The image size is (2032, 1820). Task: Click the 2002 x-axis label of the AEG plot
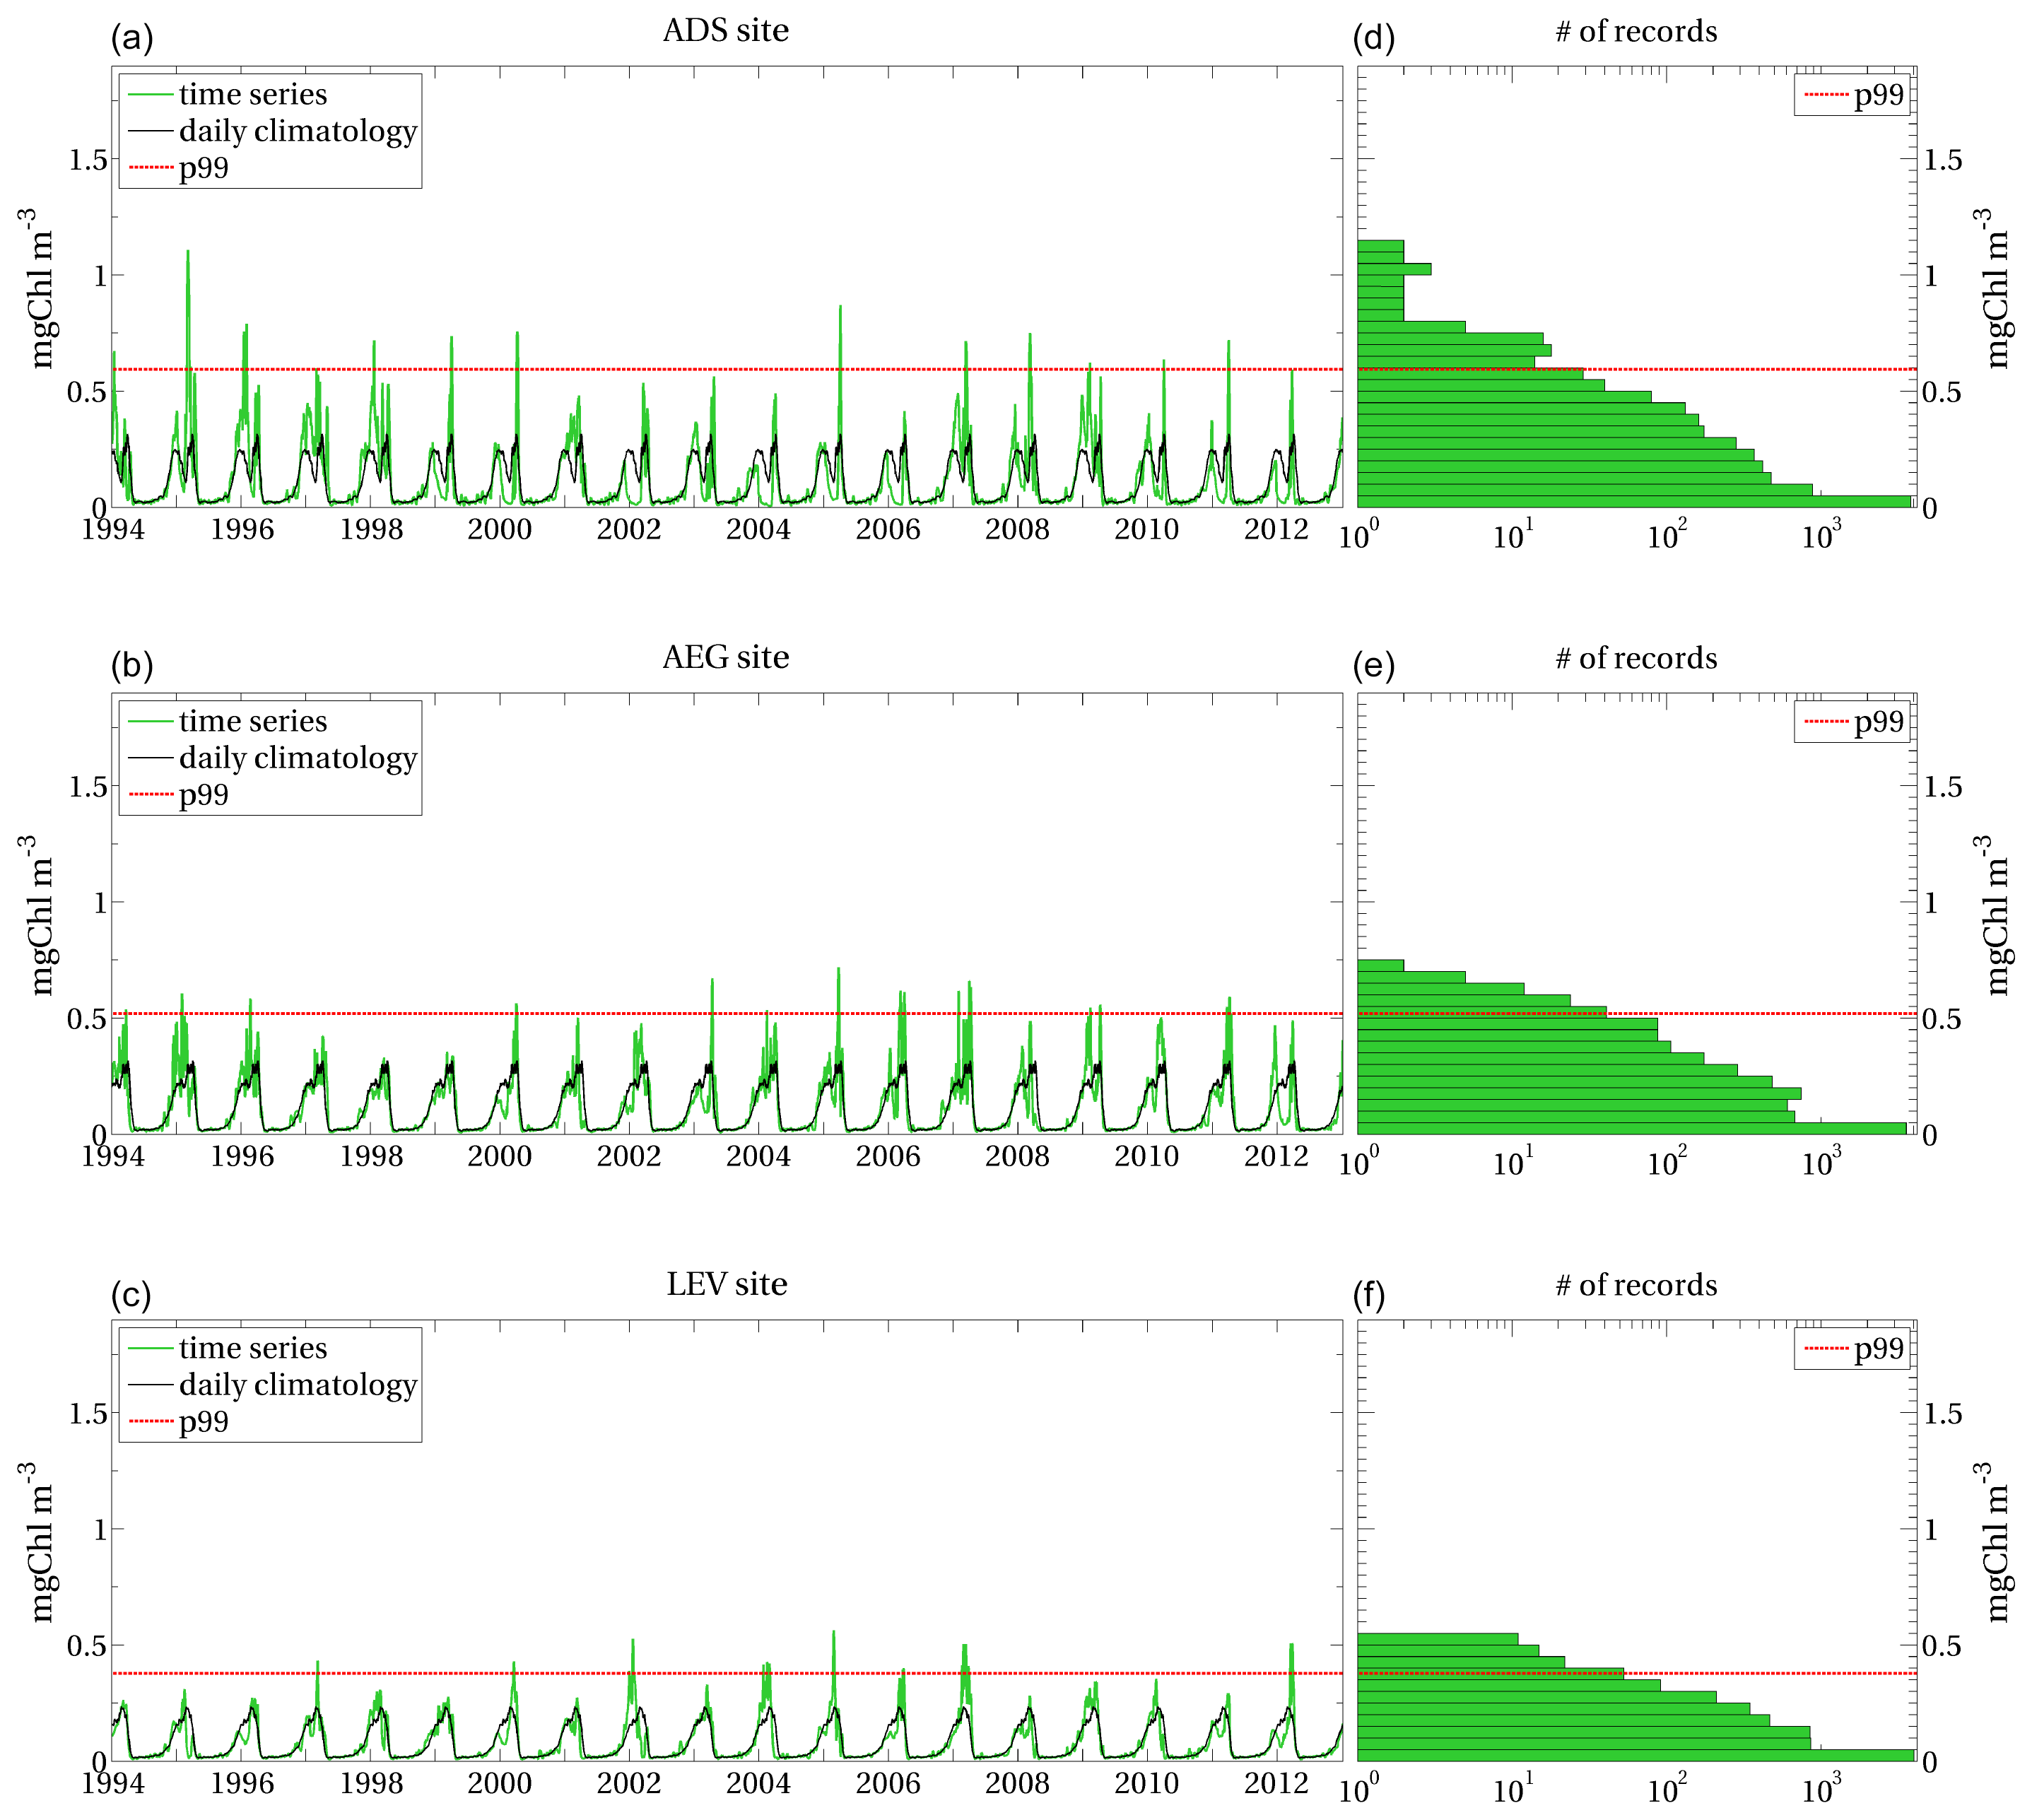(x=628, y=1157)
